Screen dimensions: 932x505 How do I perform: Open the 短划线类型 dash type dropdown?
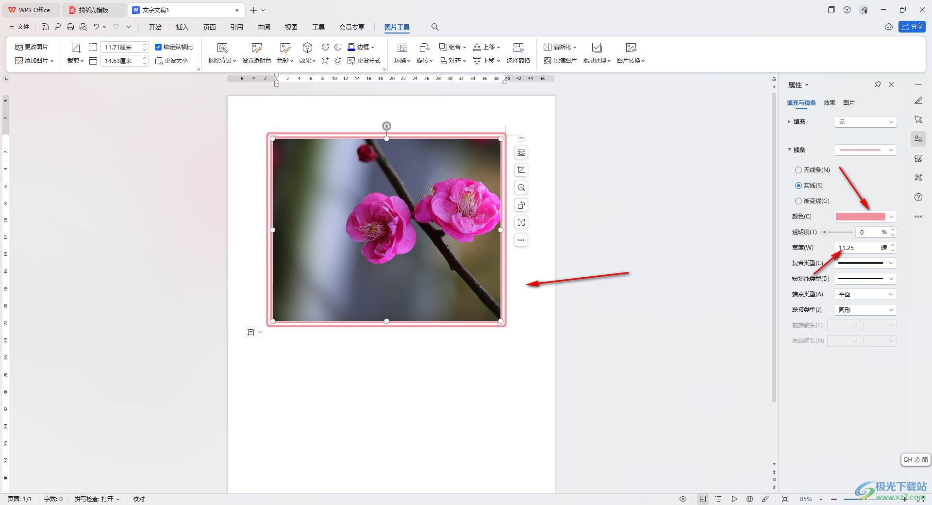click(x=865, y=279)
